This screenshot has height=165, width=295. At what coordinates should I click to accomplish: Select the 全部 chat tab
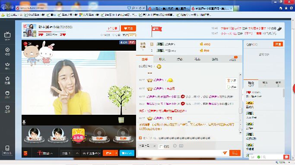coord(145,59)
